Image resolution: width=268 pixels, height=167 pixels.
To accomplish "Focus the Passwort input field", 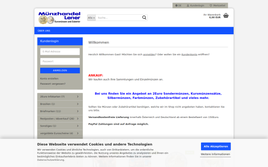I will coord(60,61).
